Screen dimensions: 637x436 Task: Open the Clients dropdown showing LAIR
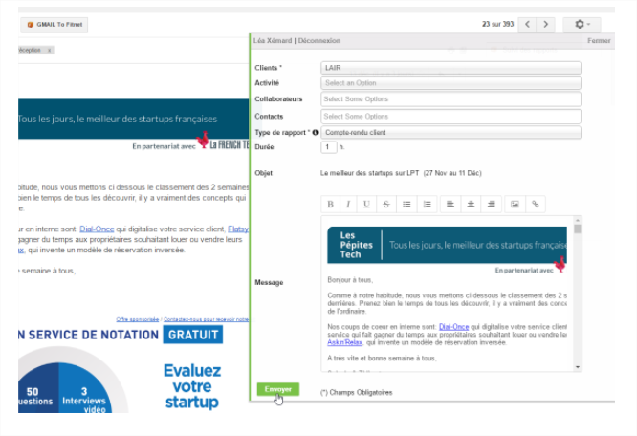450,68
